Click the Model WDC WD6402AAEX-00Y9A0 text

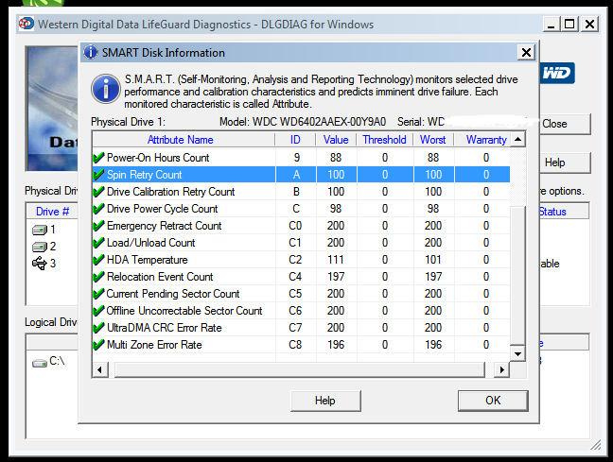click(303, 122)
